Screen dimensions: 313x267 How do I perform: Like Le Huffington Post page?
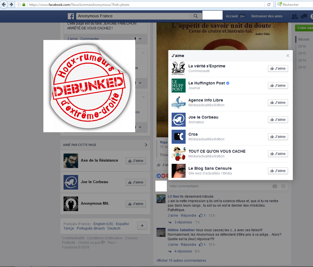[278, 86]
